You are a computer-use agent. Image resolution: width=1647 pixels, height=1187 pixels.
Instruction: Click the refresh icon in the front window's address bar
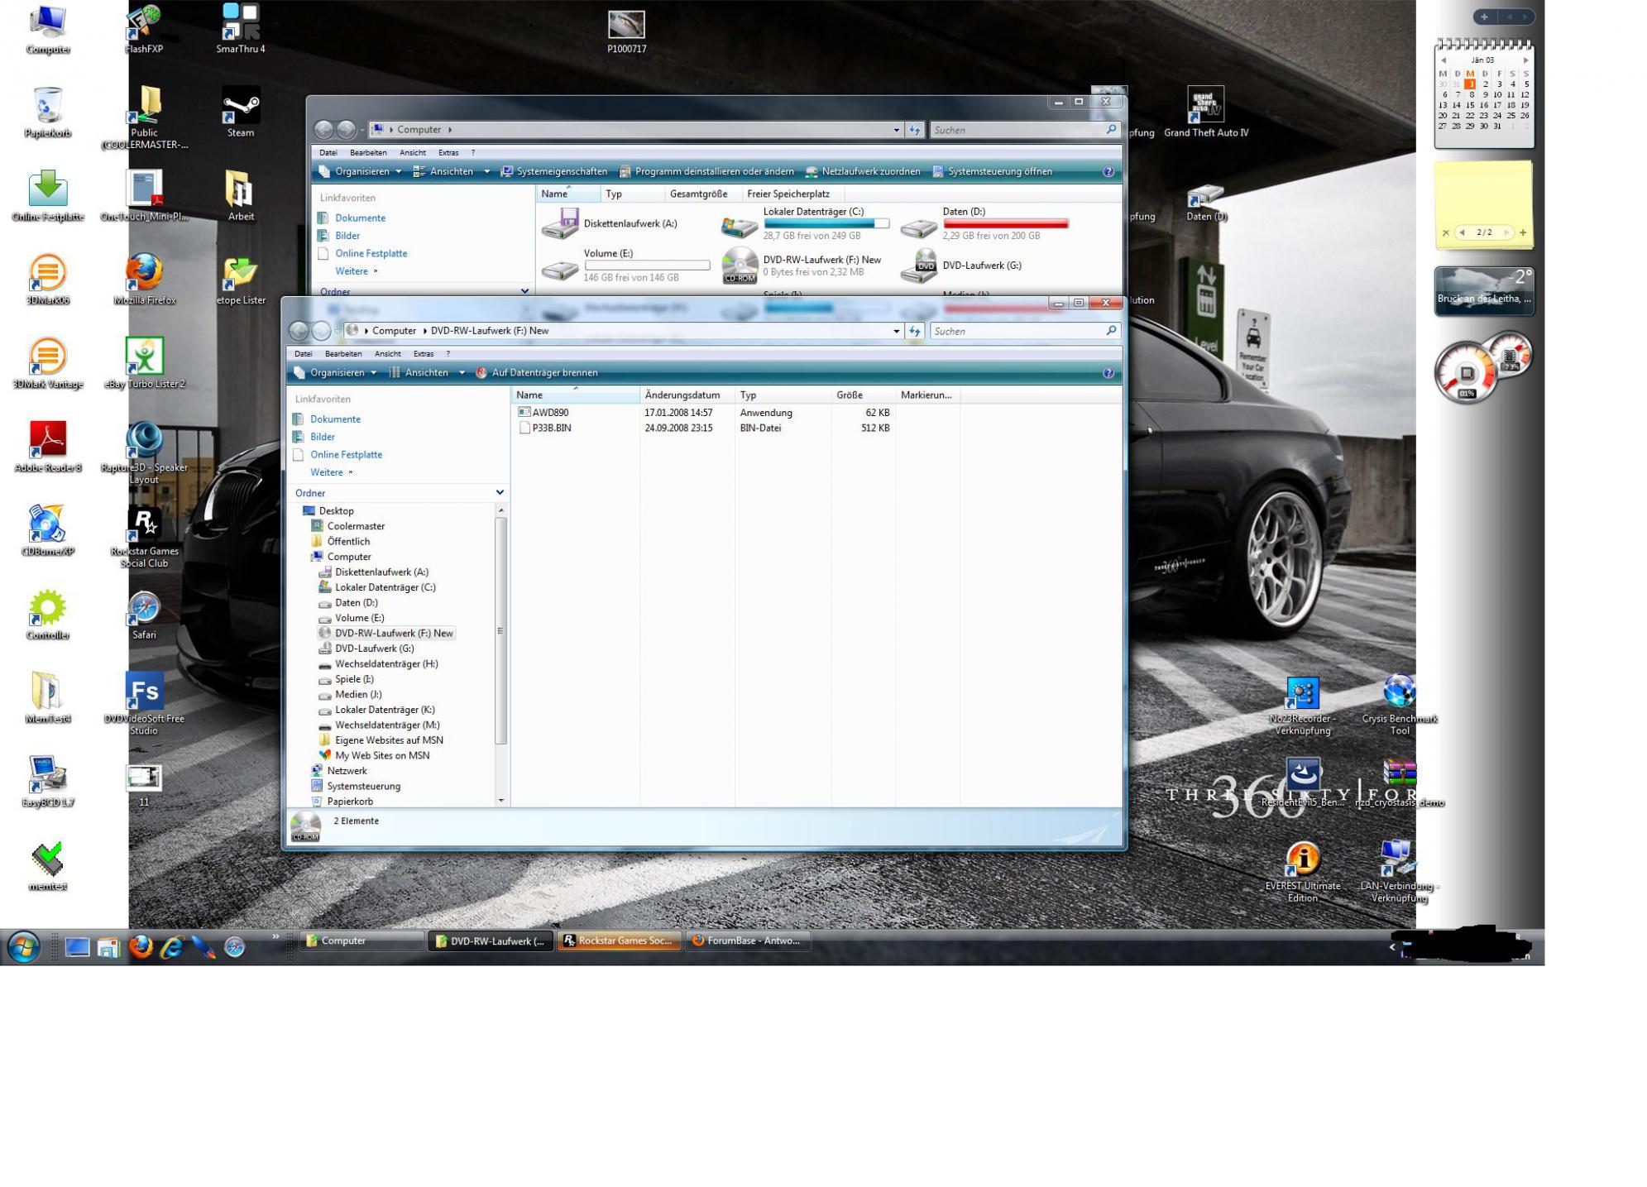tap(914, 331)
